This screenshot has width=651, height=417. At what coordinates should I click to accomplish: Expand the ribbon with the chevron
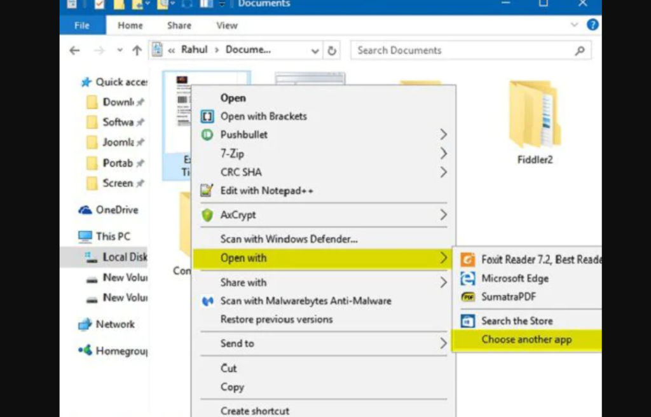574,25
